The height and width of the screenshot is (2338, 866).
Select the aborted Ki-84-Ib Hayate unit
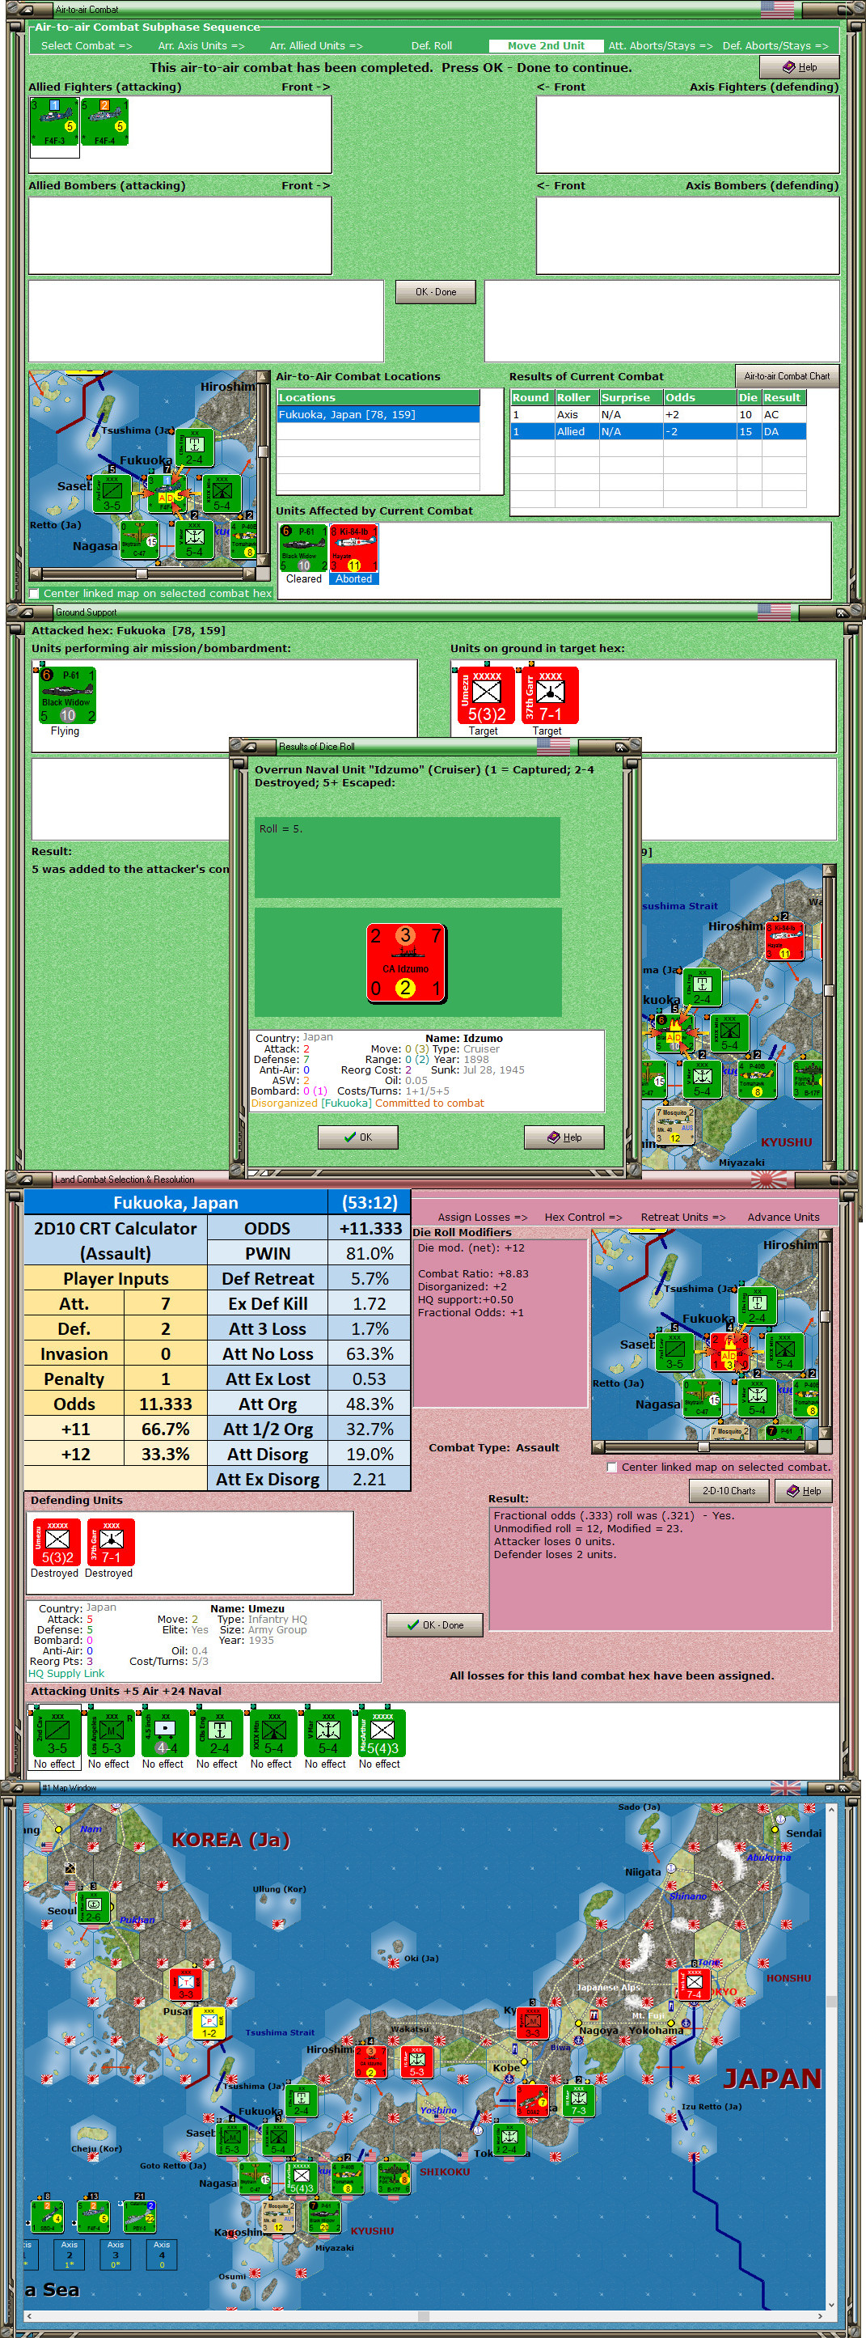pos(353,548)
